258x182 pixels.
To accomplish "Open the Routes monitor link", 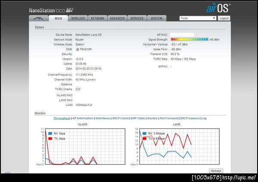I will (x=152, y=118).
